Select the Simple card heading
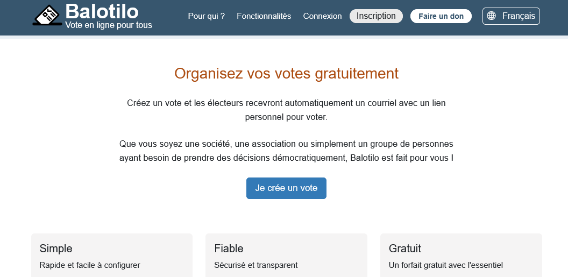568x277 pixels. pyautogui.click(x=56, y=248)
